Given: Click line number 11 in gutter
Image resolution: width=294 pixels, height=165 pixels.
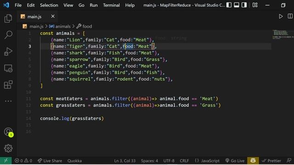Looking at the screenshot, I should [28, 99].
